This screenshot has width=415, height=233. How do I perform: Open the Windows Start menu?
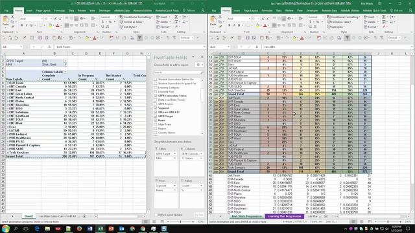pos(5,228)
